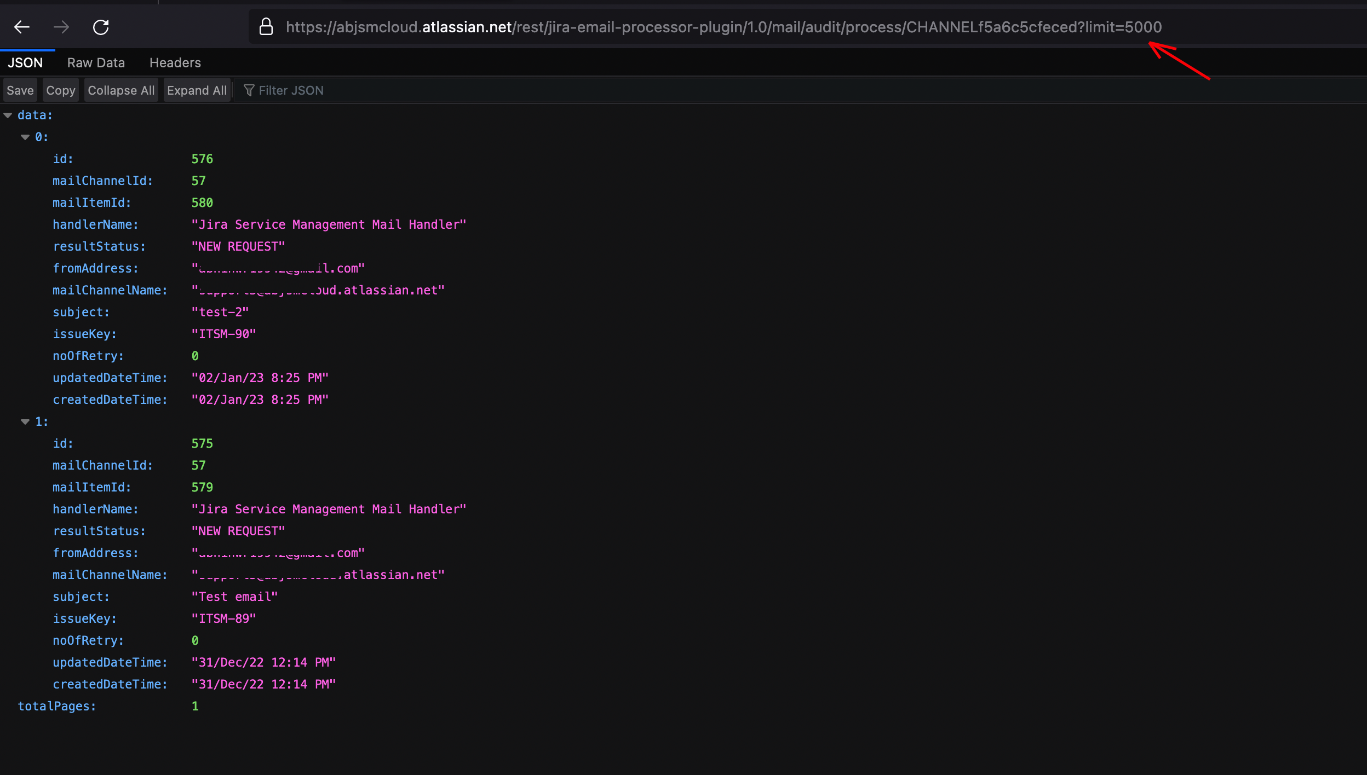The height and width of the screenshot is (775, 1367).
Task: Click Collapse All button
Action: click(x=121, y=90)
